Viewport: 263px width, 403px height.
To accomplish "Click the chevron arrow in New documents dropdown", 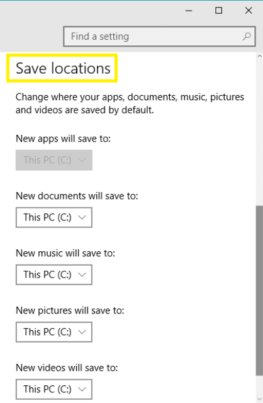I will click(x=82, y=217).
